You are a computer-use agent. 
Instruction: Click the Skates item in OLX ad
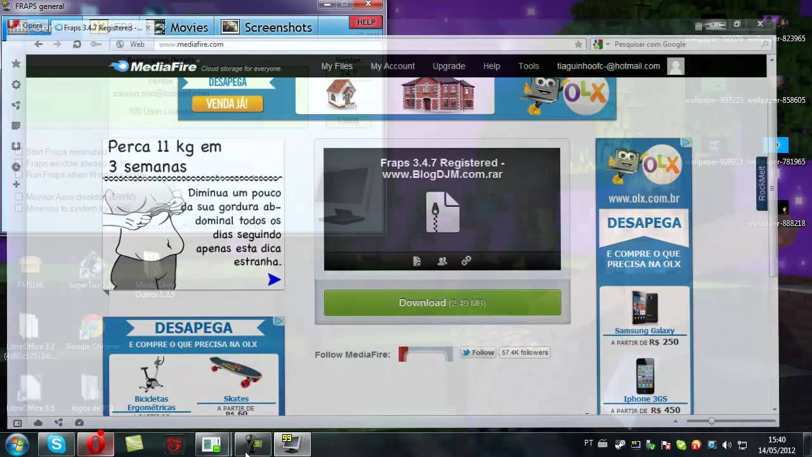(x=236, y=399)
